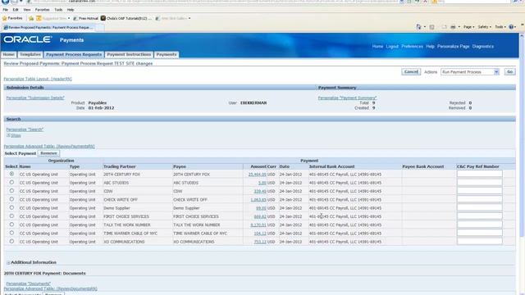525x295 pixels.
Task: Open the IE Safety dropdown menu
Action: pos(484,27)
